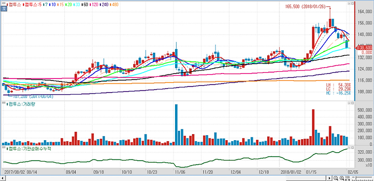The image size is (374, 181).
Task: Click the 107,200 (2017/08/04) low label
Action: coord(33,96)
